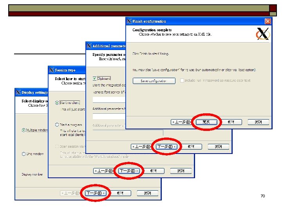Click the cancel button in Display settings window

point(120,193)
